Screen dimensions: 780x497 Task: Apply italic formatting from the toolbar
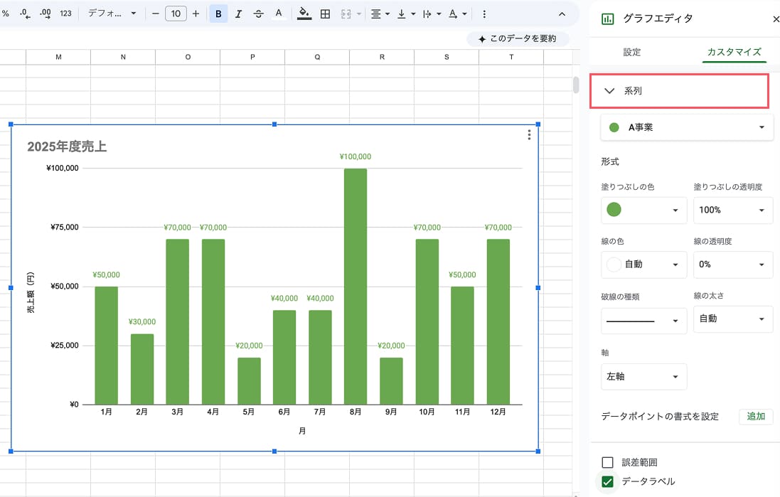click(238, 14)
